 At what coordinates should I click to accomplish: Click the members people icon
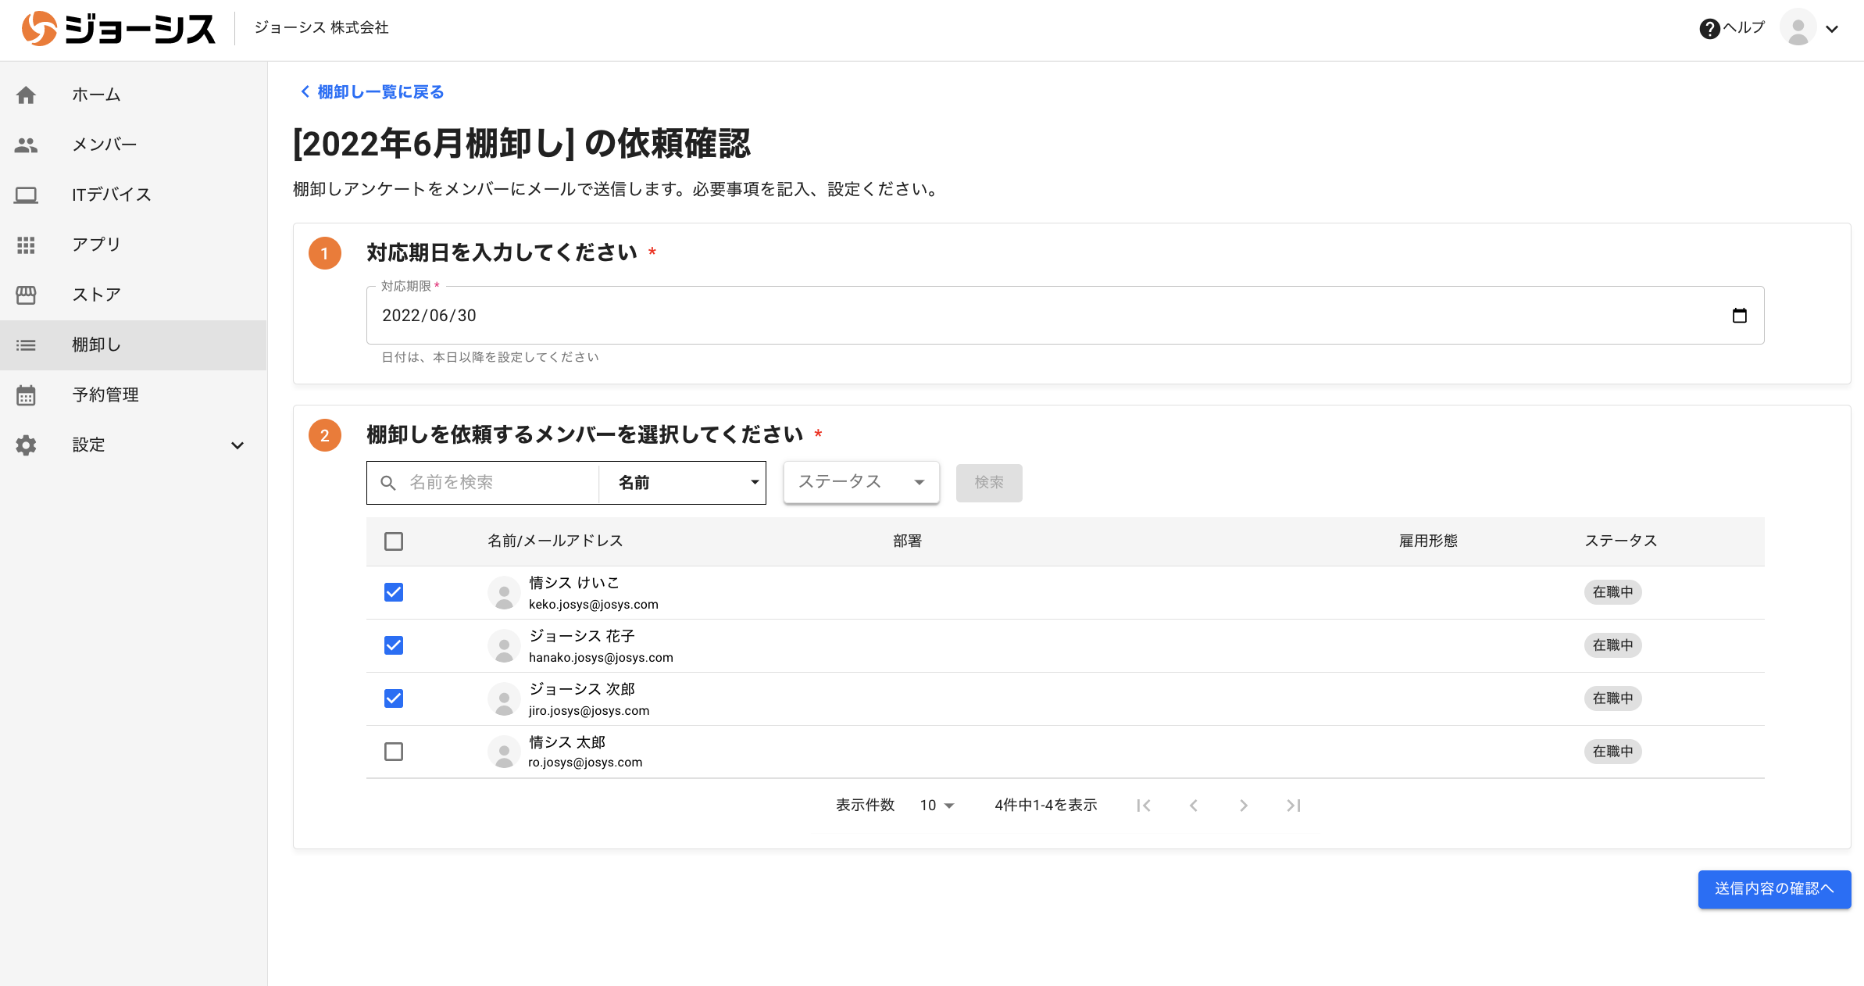(26, 145)
